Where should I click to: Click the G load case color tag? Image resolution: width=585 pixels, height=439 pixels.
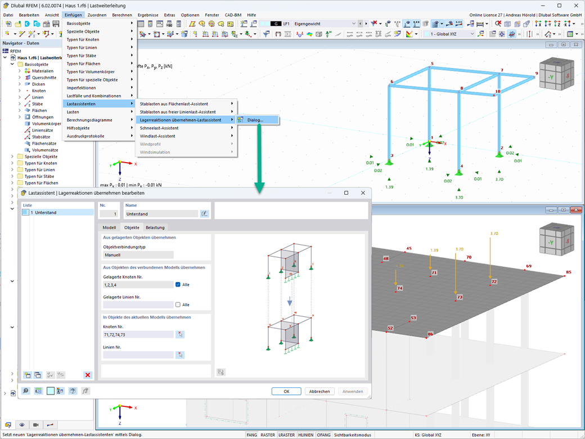pos(276,24)
